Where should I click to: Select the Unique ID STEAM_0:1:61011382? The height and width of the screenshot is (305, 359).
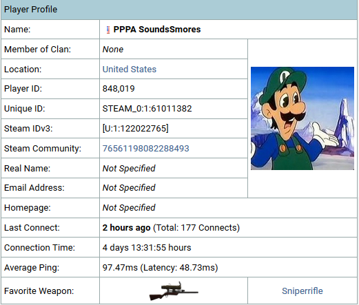[147, 109]
